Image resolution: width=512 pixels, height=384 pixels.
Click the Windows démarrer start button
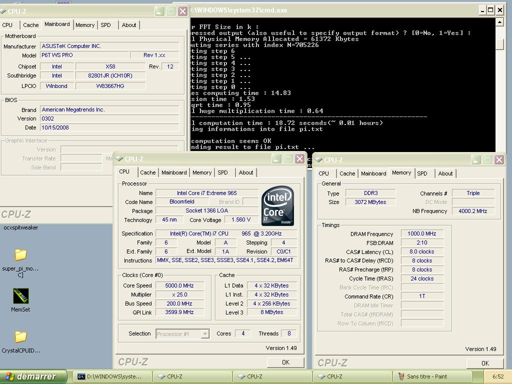point(33,376)
